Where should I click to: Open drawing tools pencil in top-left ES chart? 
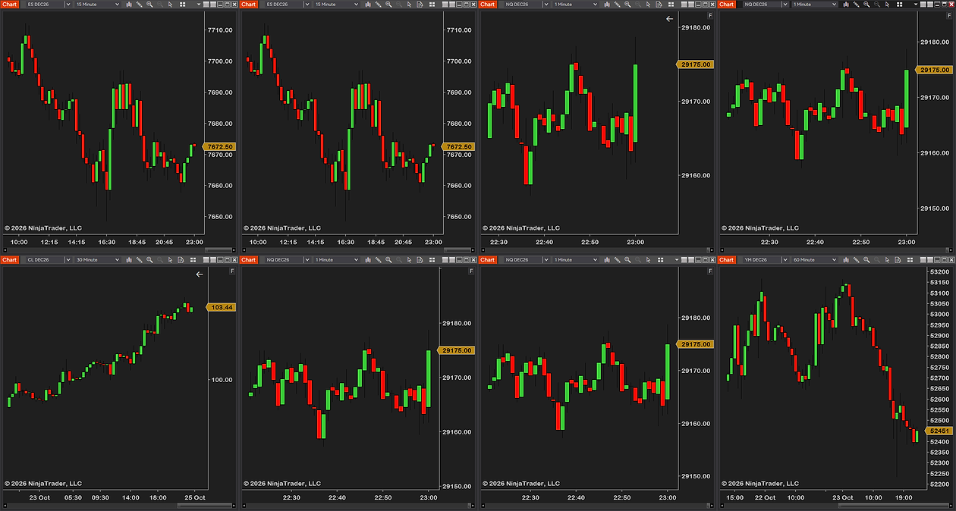point(140,5)
